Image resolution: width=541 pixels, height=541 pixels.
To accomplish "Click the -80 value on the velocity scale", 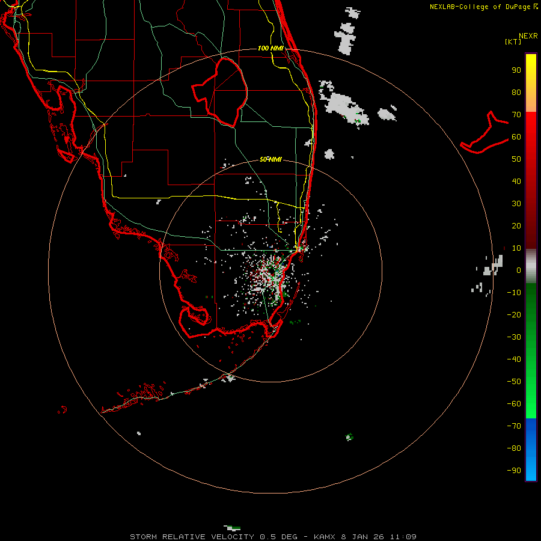I will pyautogui.click(x=514, y=448).
